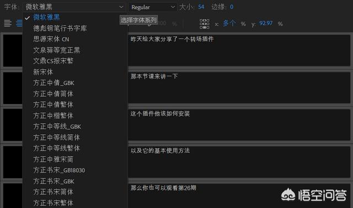Choose 方正中楷繁体 font
The height and width of the screenshot is (208, 353).
pos(53,116)
